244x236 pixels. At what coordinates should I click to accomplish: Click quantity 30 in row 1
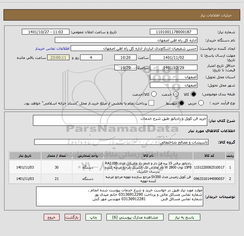pos(57,167)
